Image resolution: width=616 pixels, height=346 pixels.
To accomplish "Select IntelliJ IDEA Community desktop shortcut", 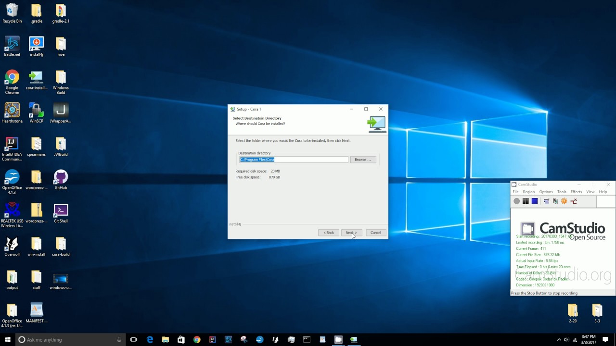I will point(12,149).
